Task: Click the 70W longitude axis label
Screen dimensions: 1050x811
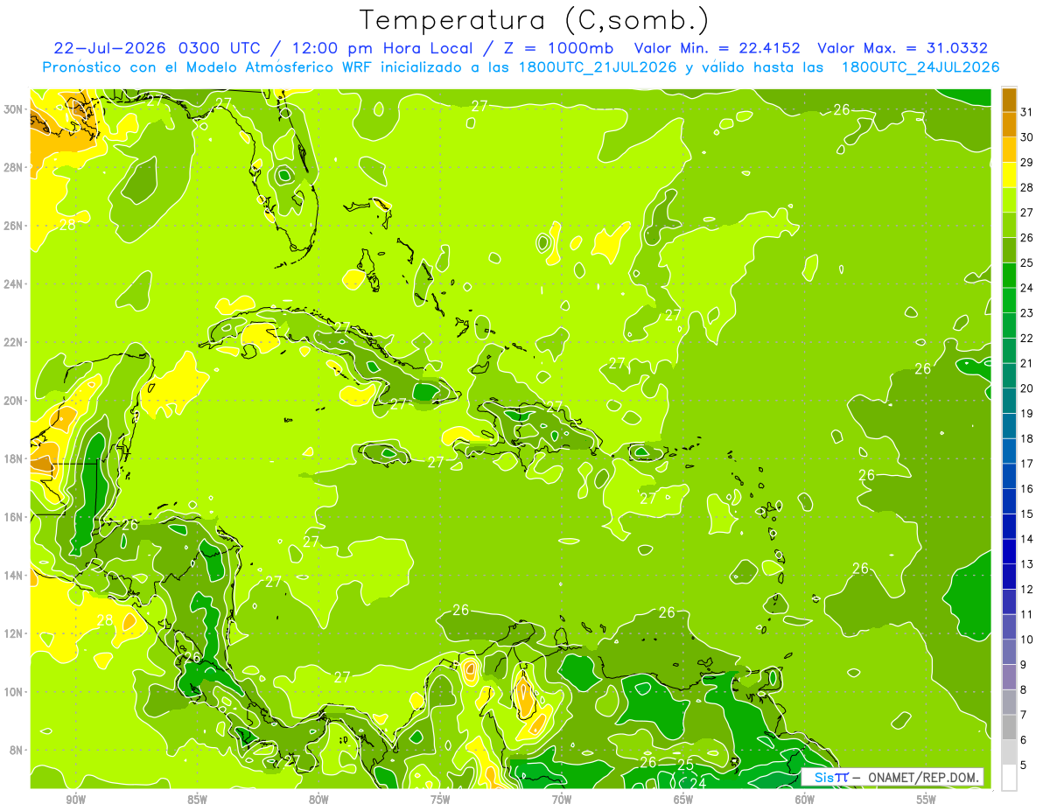Action: point(562,801)
